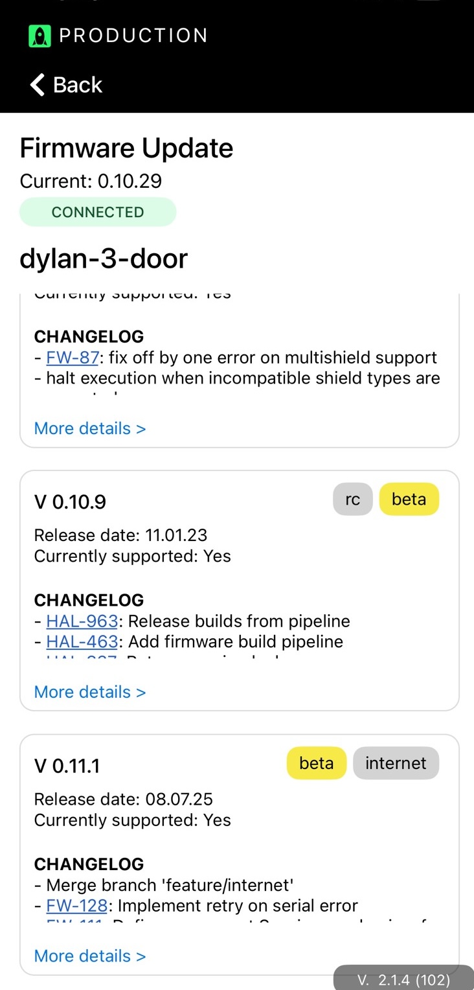Viewport: 474px width, 990px height.
Task: Go back using the Back label
Action: pyautogui.click(x=78, y=85)
